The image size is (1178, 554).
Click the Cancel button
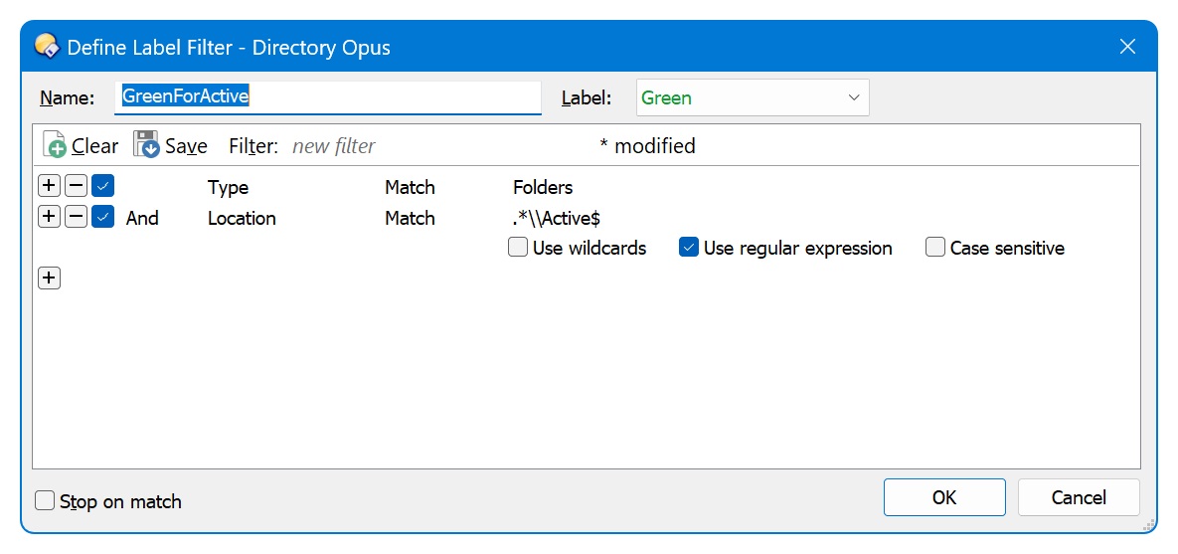tap(1078, 497)
